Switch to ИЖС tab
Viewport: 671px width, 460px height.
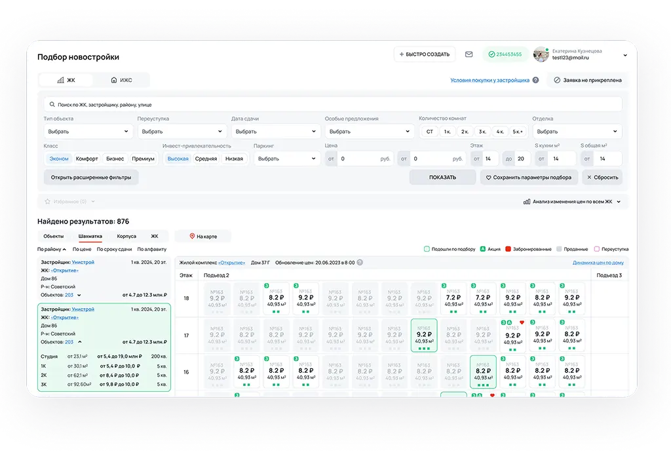(x=121, y=80)
